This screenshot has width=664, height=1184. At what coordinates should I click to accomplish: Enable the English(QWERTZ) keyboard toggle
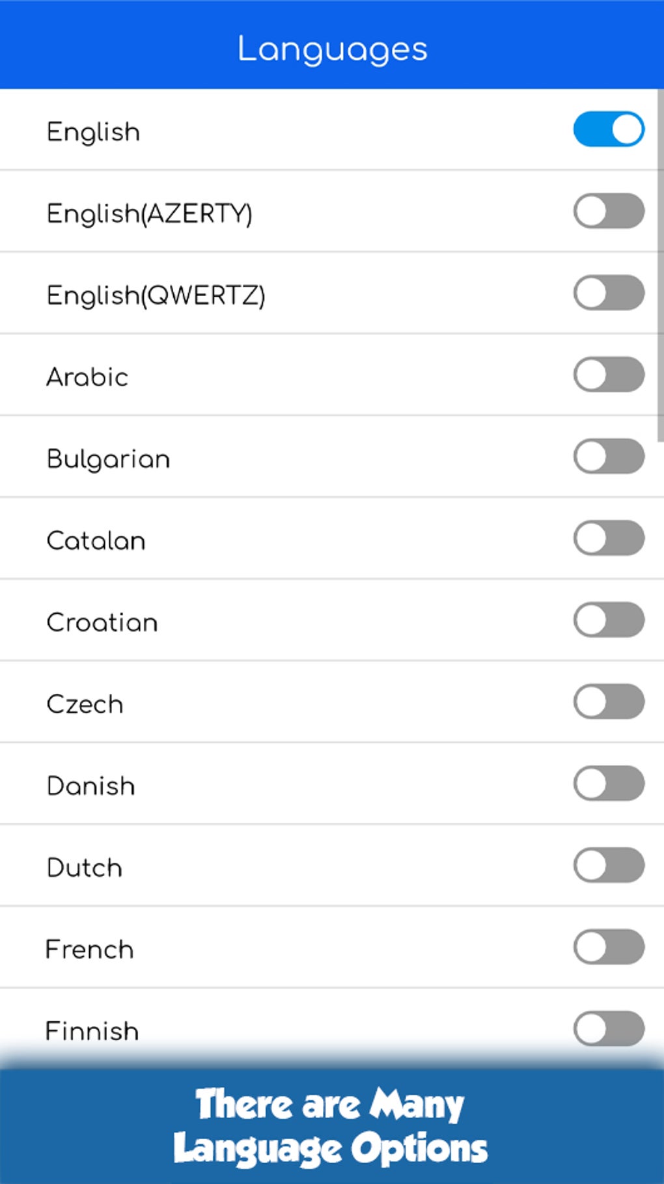[609, 293]
